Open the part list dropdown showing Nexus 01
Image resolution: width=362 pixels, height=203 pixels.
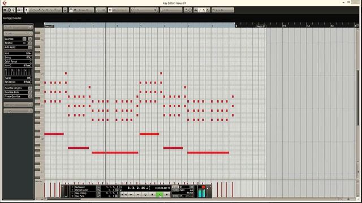click(85, 10)
